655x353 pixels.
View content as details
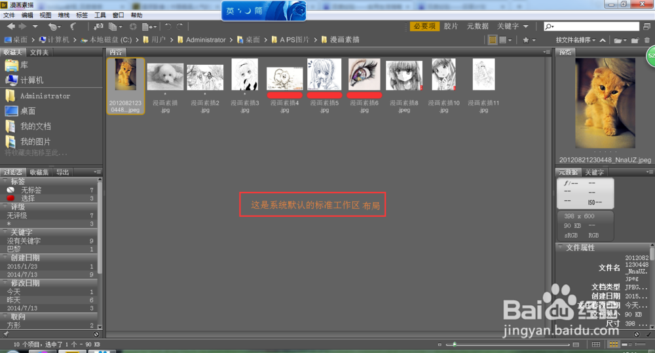627,344
